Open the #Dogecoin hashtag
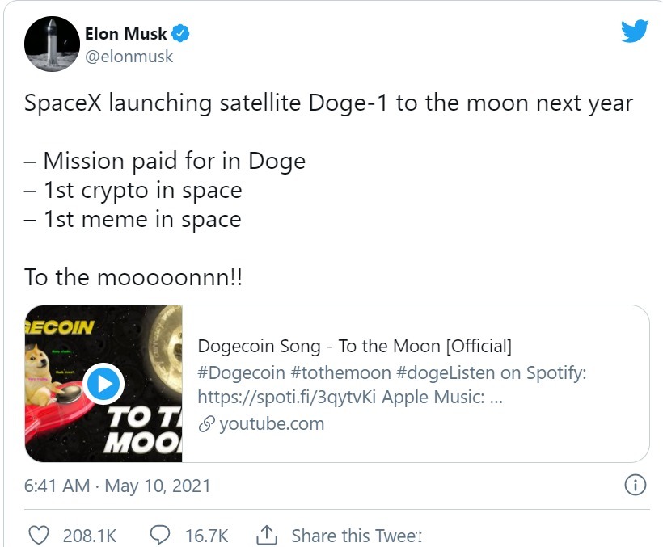This screenshot has width=663, height=547. 234,372
